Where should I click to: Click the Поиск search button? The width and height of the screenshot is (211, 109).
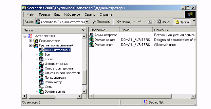coord(164,22)
